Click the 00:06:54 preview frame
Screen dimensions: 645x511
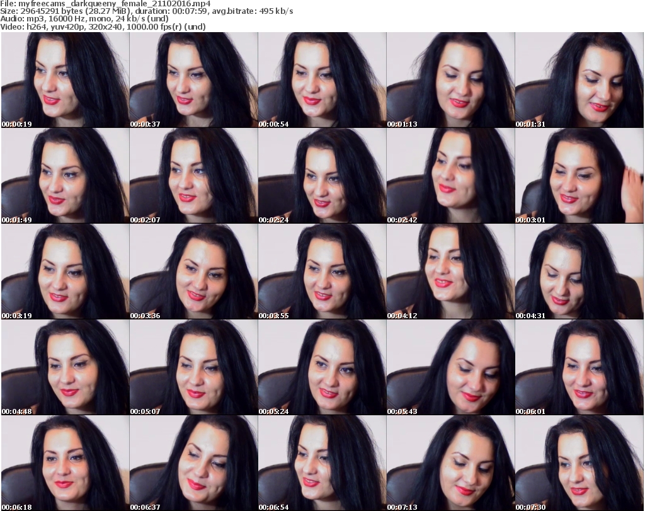(322, 463)
